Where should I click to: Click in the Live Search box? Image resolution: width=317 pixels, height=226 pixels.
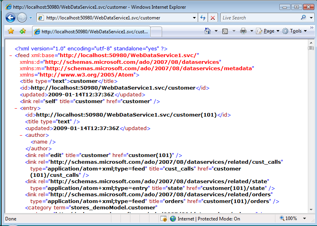(260, 18)
